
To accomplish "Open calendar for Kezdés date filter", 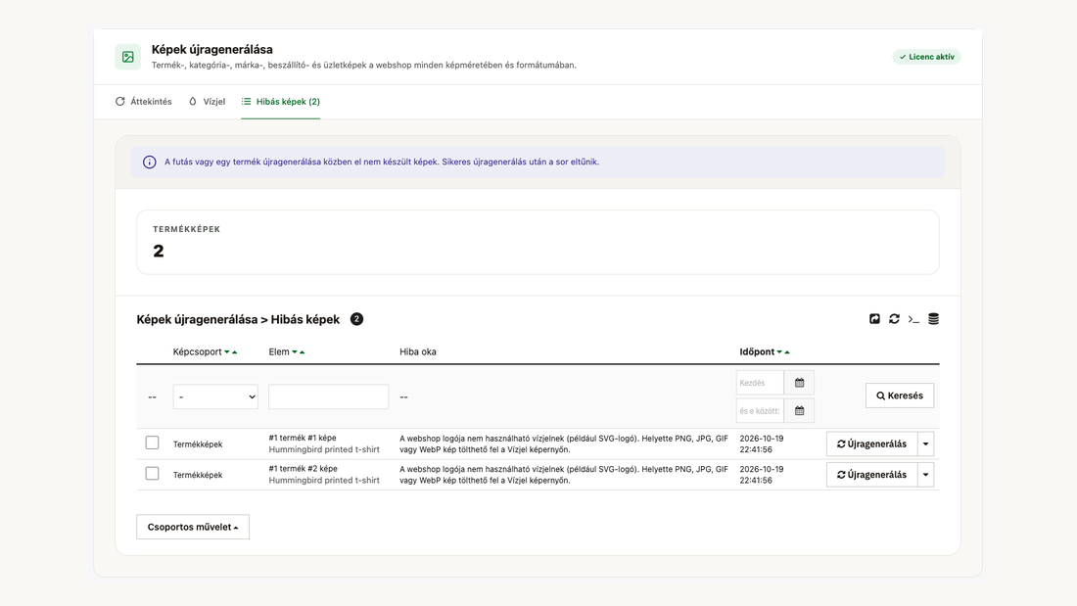I will [800, 383].
